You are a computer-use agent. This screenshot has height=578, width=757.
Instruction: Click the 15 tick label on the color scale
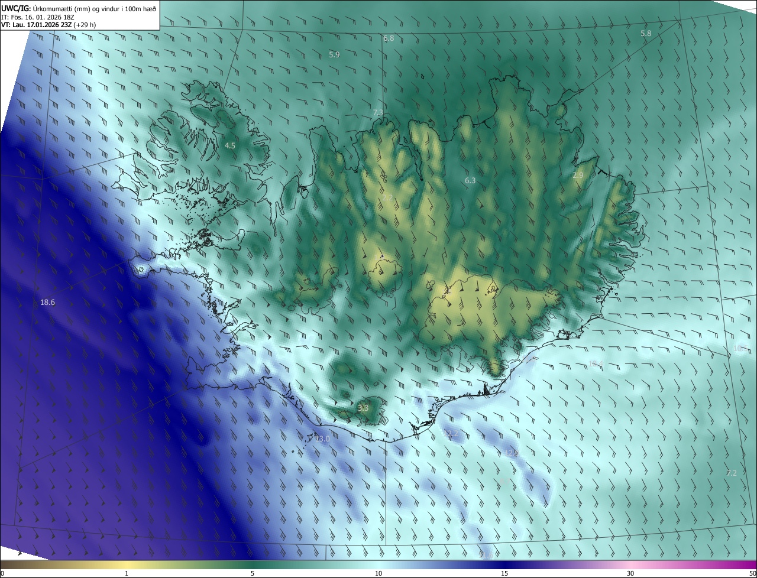[504, 574]
